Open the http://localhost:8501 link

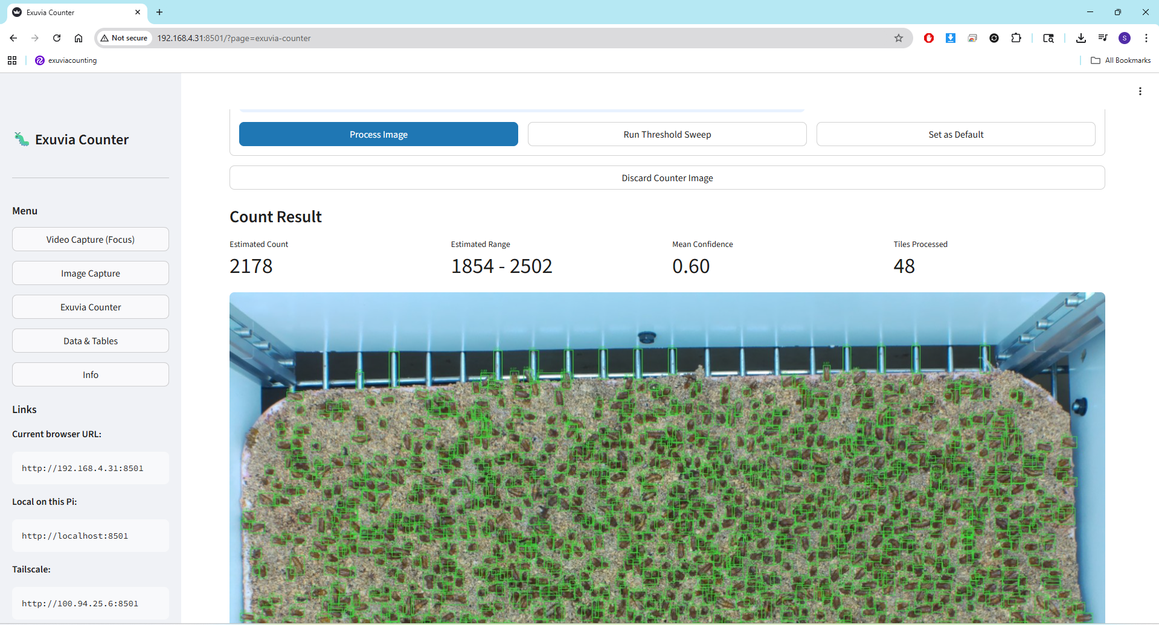pyautogui.click(x=74, y=535)
